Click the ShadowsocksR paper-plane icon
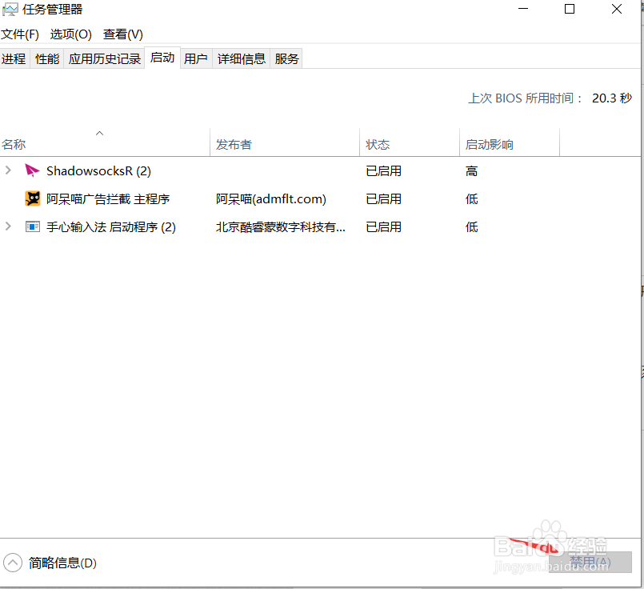 click(x=32, y=170)
